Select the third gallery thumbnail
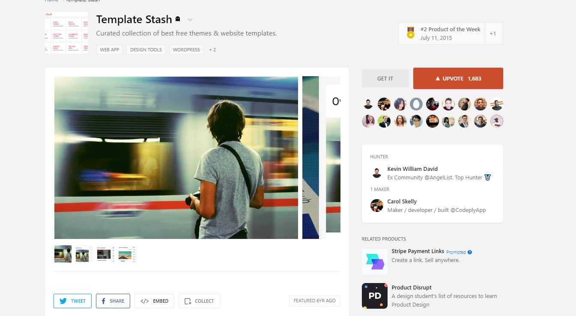The image size is (576, 316). click(x=105, y=254)
